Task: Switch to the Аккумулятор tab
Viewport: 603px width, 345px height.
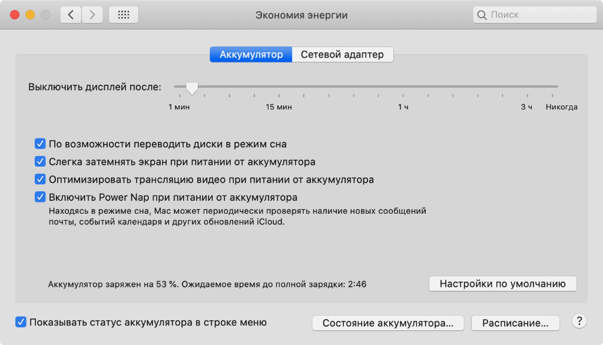Action: point(251,54)
